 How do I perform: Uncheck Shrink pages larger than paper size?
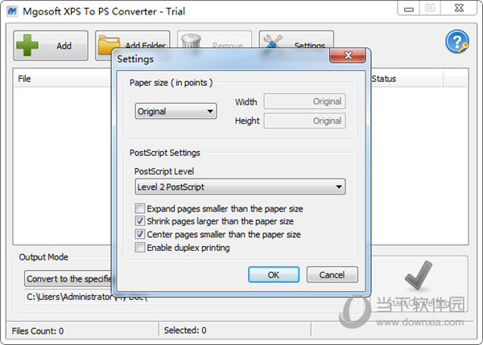(140, 221)
